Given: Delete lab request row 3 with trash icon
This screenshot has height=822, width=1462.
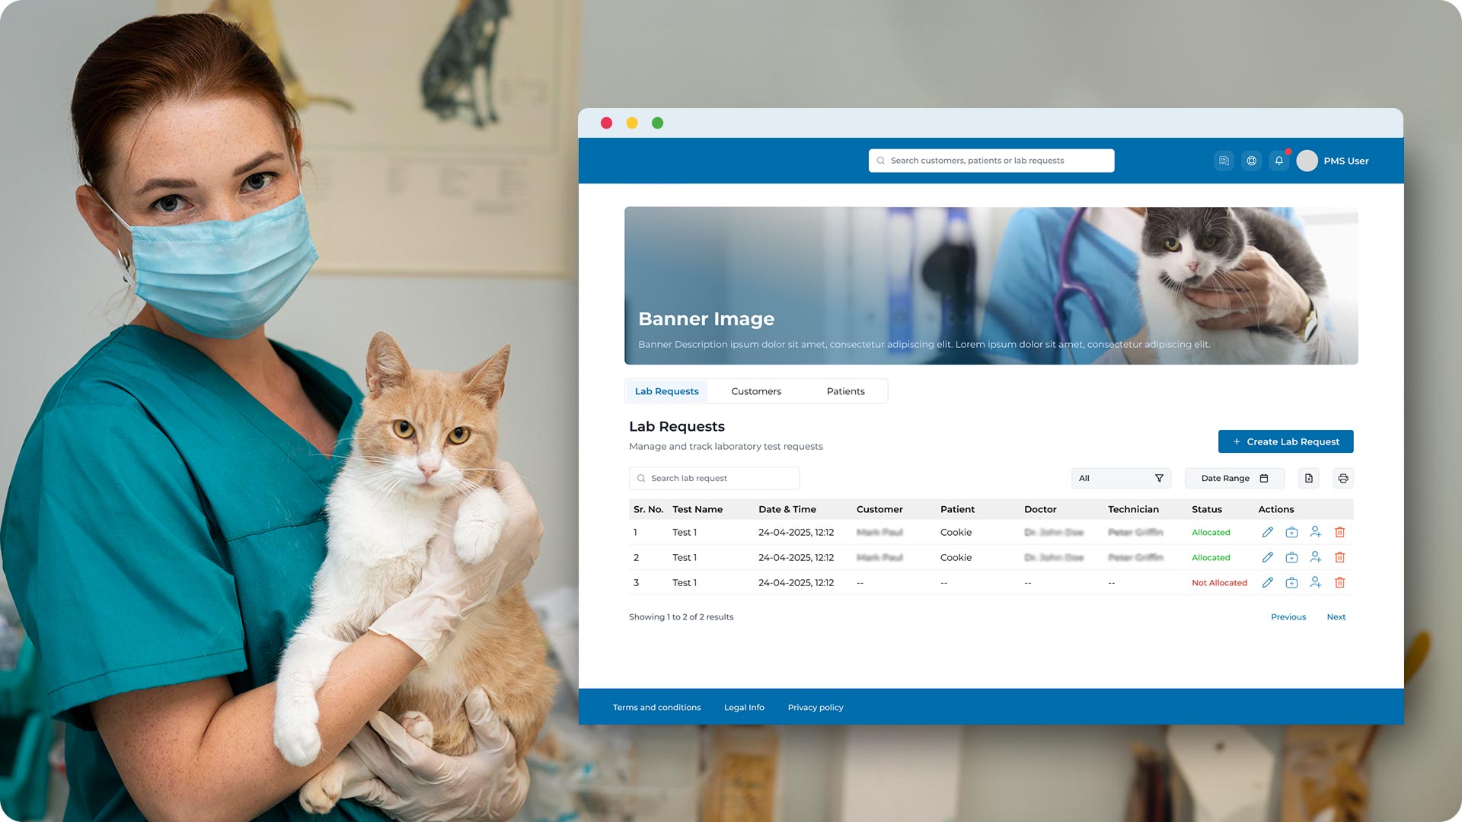Looking at the screenshot, I should [x=1339, y=582].
